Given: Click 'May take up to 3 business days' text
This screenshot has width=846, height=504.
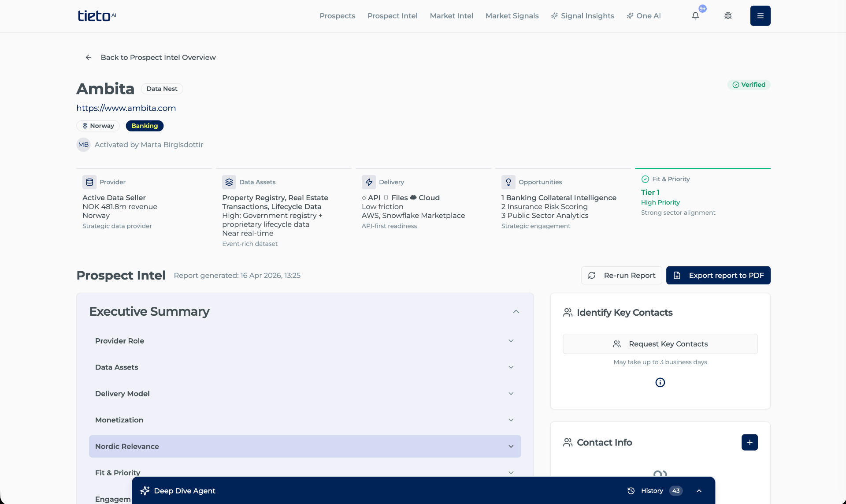Looking at the screenshot, I should pos(660,362).
